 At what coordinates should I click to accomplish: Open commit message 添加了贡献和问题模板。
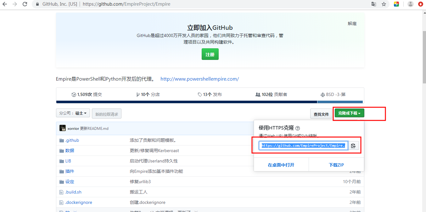153,140
